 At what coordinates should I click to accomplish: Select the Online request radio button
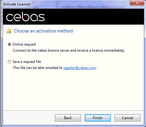(x=9, y=44)
